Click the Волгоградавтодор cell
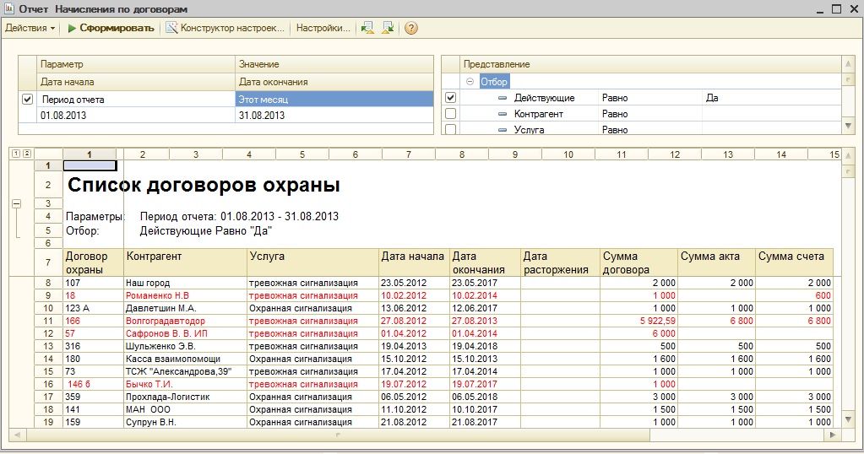The image size is (864, 454). (x=185, y=321)
